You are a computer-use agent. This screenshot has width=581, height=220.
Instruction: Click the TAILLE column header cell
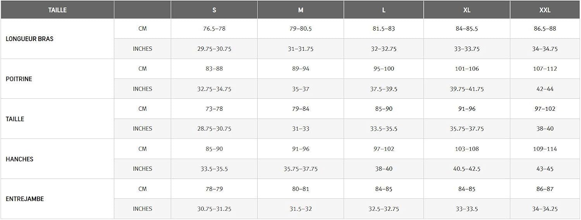coord(57,10)
